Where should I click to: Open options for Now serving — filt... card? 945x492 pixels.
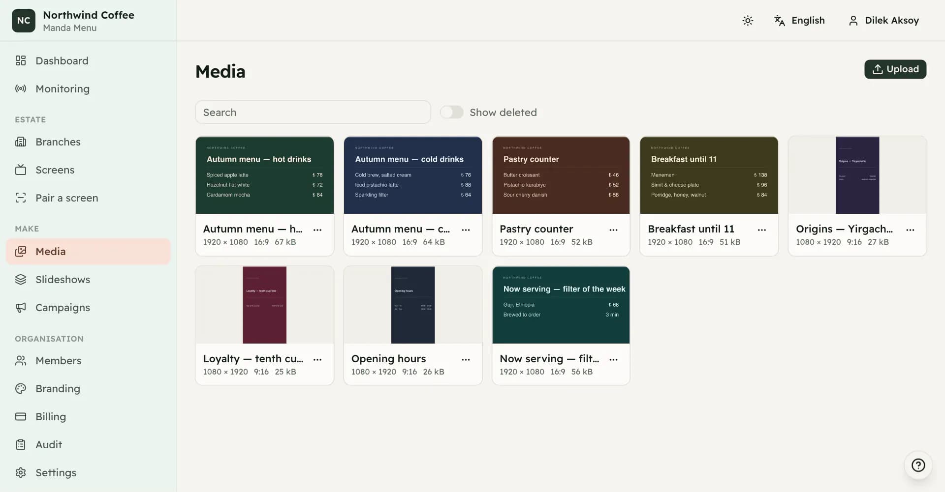(613, 359)
